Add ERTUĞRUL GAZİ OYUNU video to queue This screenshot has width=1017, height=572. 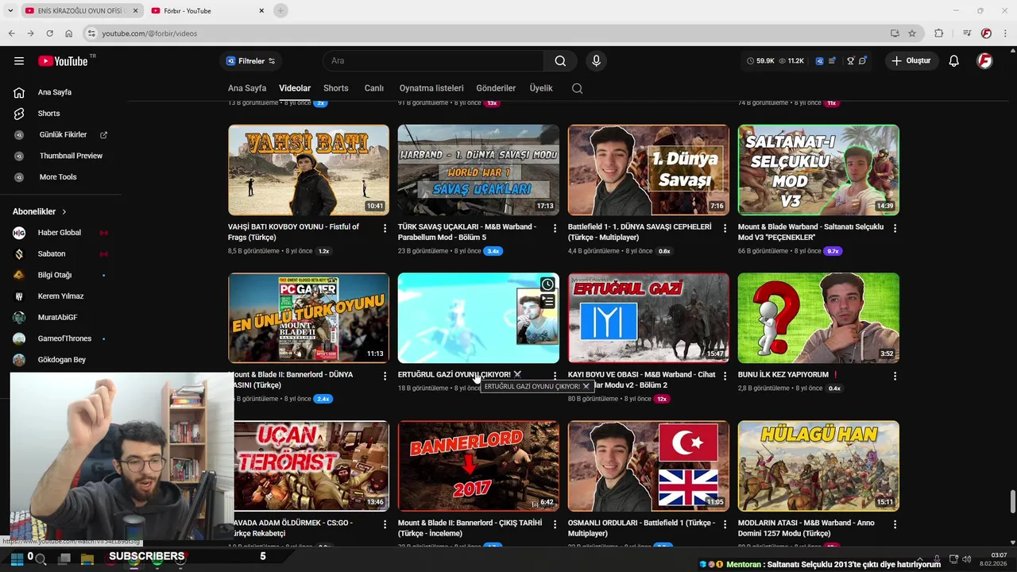[x=547, y=301]
